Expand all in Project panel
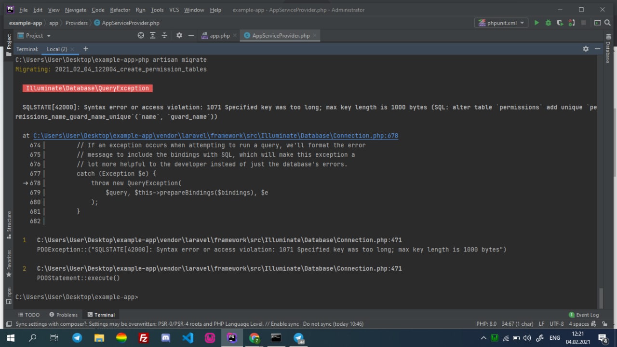 tap(153, 35)
